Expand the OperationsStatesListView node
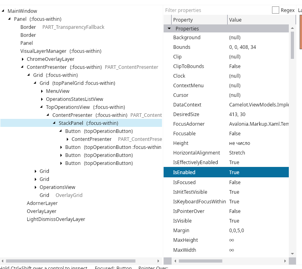302x269 pixels. (x=42, y=99)
